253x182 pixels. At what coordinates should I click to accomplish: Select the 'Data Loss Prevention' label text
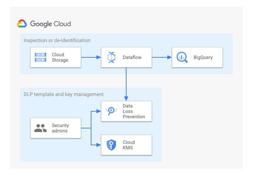[x=134, y=111]
